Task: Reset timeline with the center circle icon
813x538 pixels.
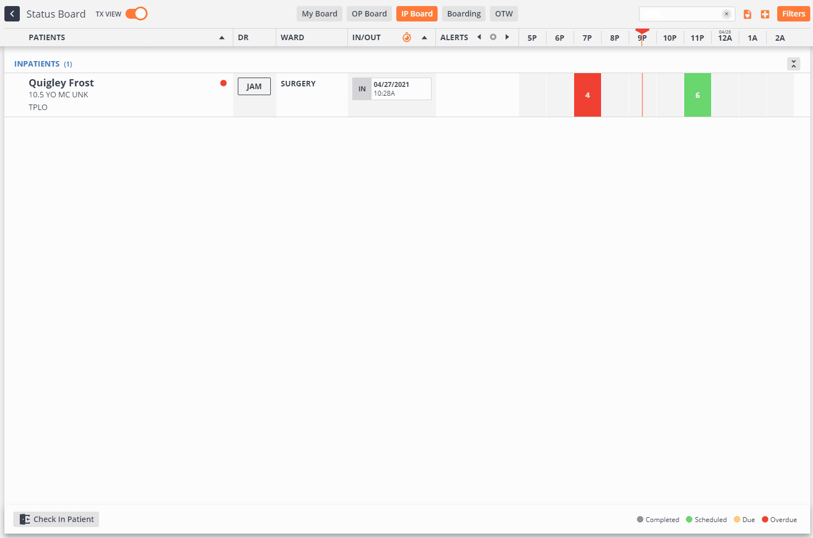Action: pyautogui.click(x=493, y=37)
